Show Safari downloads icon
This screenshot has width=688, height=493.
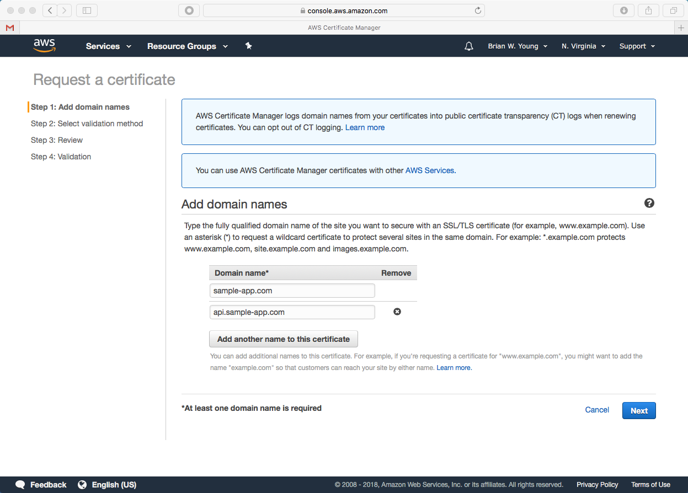[x=624, y=10]
